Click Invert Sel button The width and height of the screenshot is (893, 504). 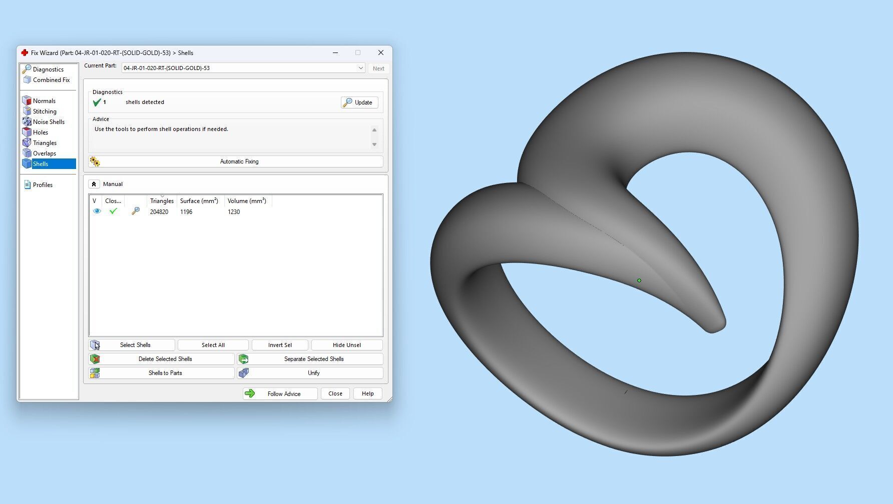coord(280,345)
